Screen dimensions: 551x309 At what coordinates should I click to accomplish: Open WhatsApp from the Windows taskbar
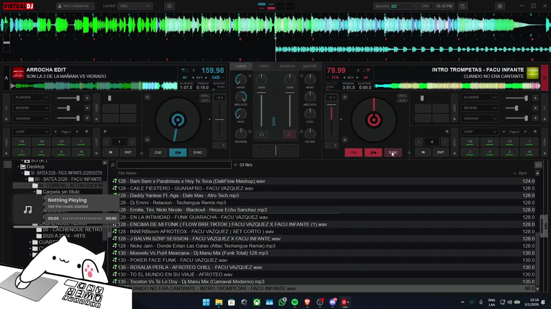282,302
